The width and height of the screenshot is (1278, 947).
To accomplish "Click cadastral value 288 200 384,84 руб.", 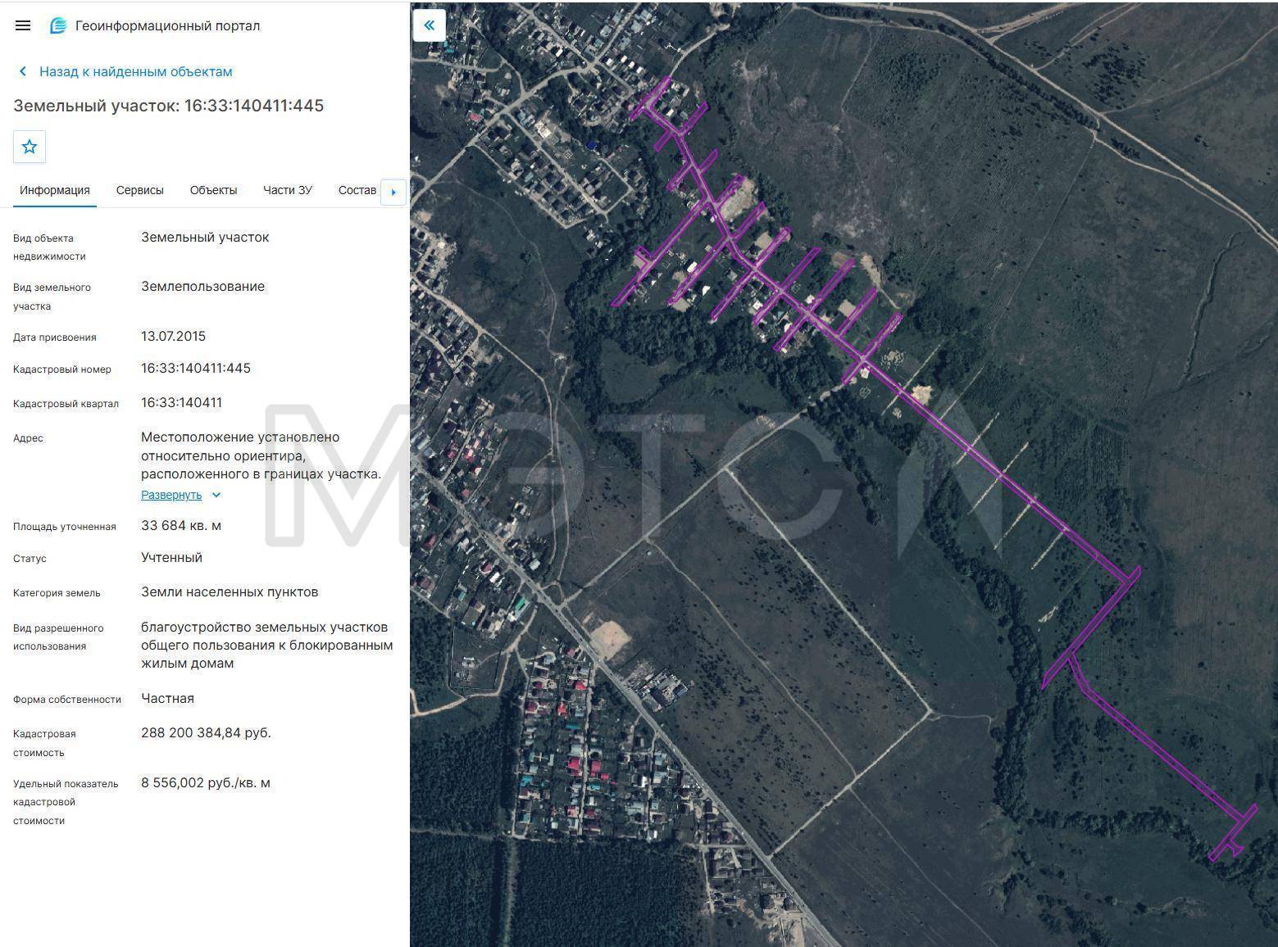I will (206, 733).
